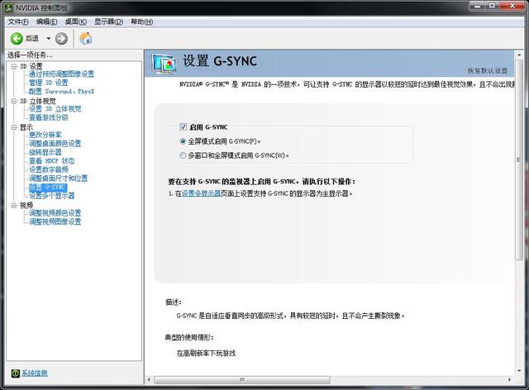Select 多窗口和全屏模式启用 G-SYNC(W) radio button
This screenshot has width=529, height=390.
183,155
